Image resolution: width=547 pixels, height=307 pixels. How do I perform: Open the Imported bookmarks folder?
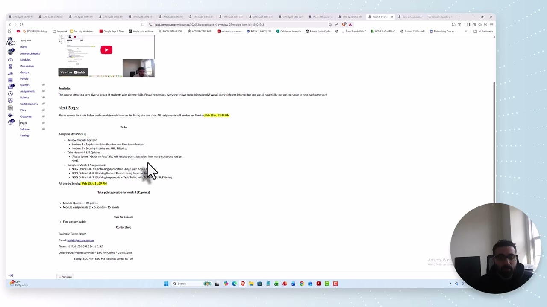click(60, 31)
